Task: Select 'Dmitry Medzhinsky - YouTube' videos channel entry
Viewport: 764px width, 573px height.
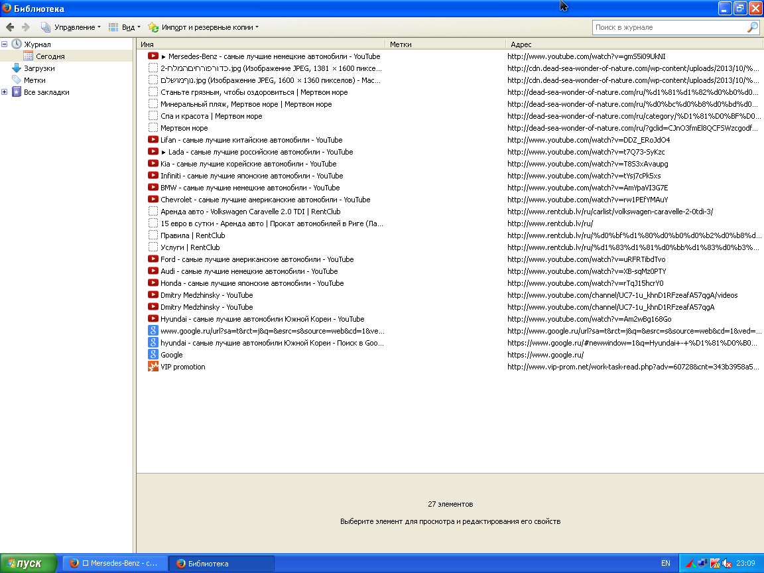Action: pos(207,294)
